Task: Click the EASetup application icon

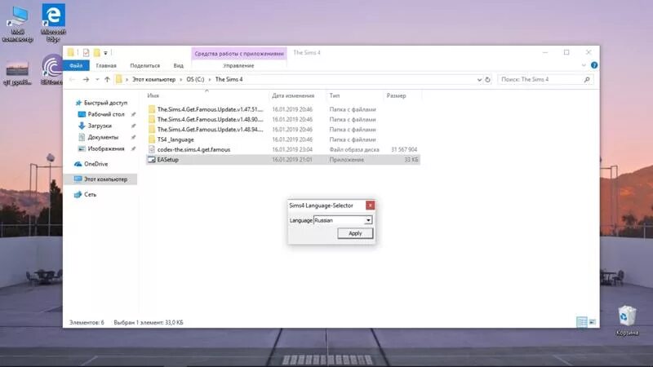Action: tap(152, 159)
